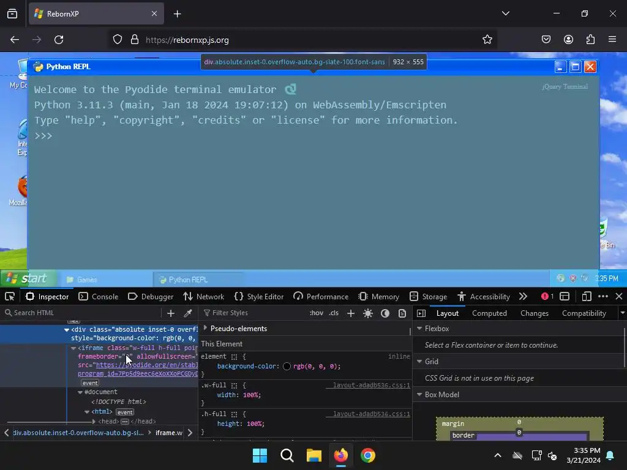Click the Search HTML field
The height and width of the screenshot is (470, 627).
82,313
